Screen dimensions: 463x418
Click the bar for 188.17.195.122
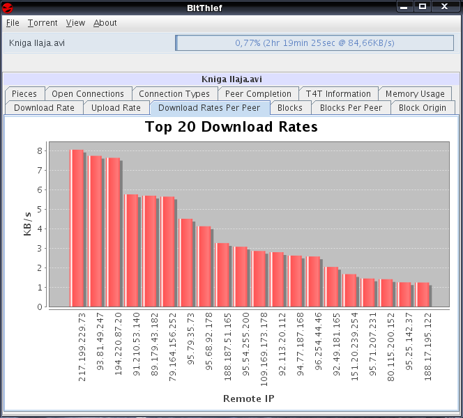pos(422,295)
